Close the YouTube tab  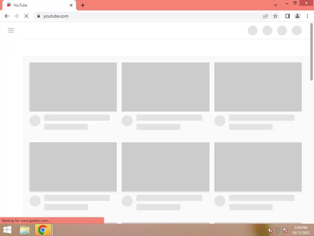(71, 5)
